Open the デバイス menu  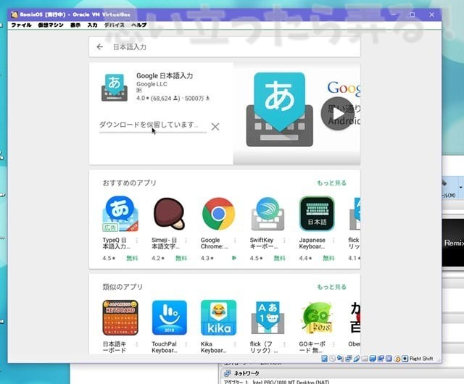point(115,25)
